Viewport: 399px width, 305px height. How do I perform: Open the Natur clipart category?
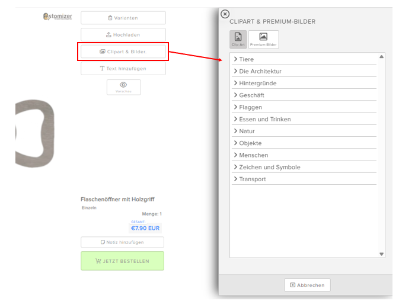(x=247, y=131)
